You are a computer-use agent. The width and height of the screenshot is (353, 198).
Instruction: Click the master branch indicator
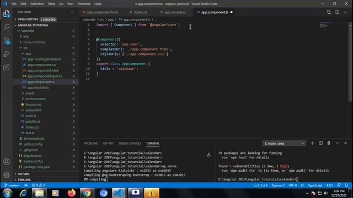coord(12,185)
